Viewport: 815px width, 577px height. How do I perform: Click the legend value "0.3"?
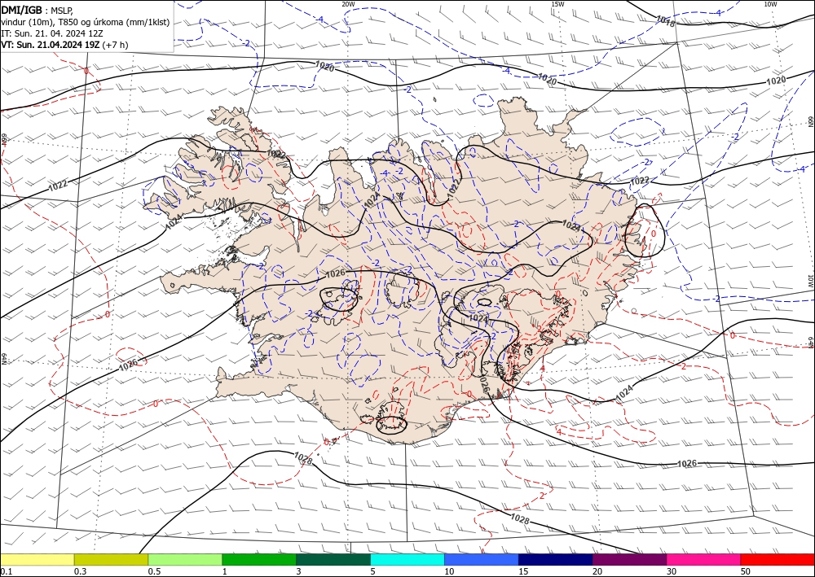tap(80, 571)
